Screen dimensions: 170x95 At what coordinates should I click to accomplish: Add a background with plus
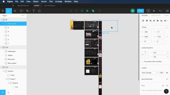(167, 79)
